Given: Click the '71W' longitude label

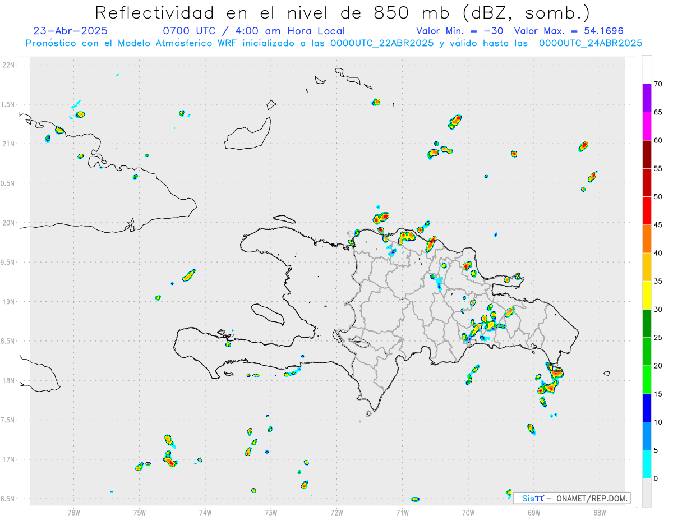Looking at the screenshot, I should pyautogui.click(x=402, y=512).
